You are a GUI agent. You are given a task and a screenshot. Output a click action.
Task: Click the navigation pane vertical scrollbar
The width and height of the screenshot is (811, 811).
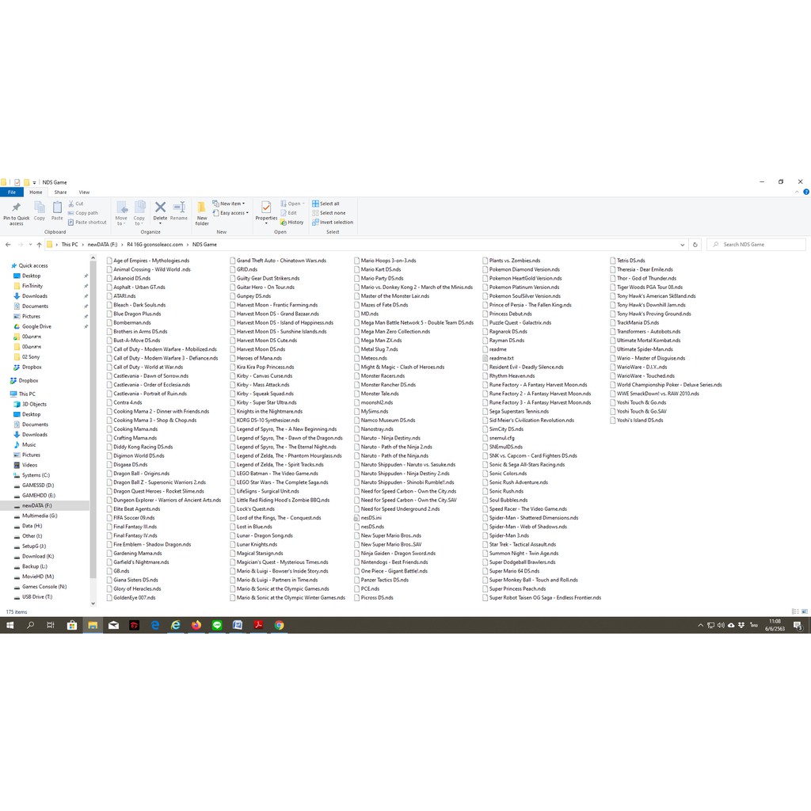tap(93, 396)
